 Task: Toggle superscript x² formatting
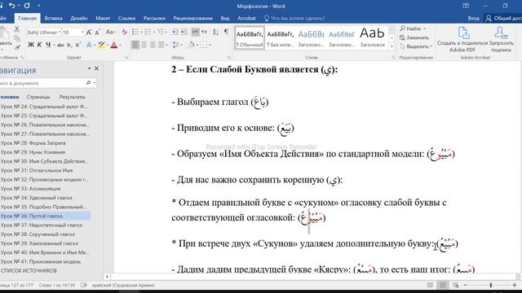coord(78,45)
